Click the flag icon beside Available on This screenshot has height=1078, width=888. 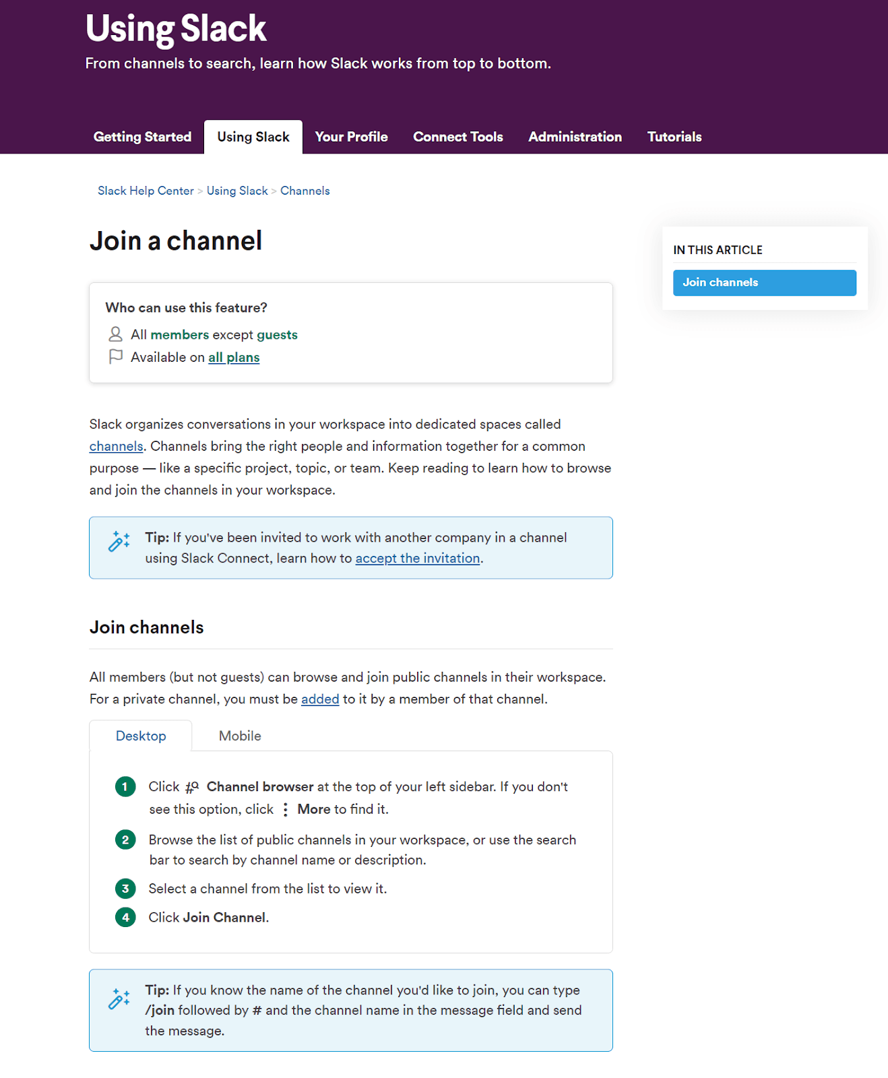coord(116,356)
